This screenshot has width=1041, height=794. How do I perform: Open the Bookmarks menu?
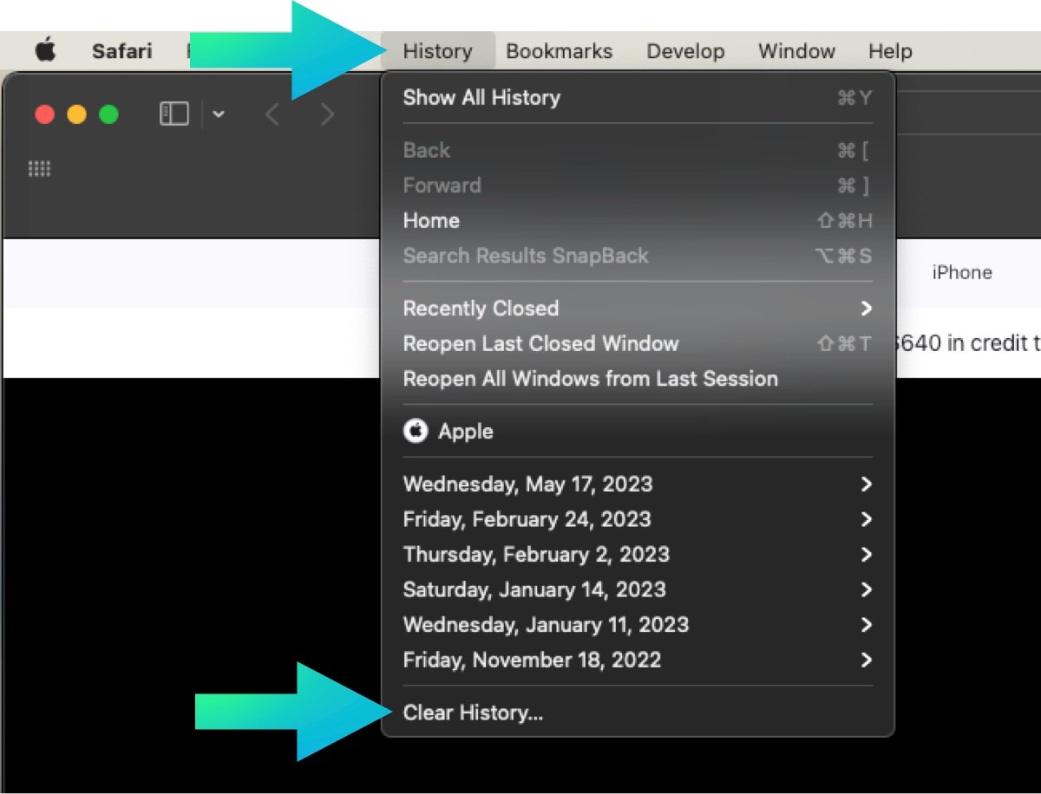pyautogui.click(x=559, y=51)
